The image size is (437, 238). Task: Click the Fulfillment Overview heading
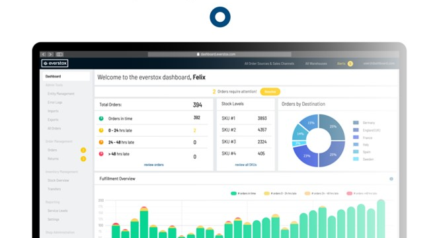[117, 179]
